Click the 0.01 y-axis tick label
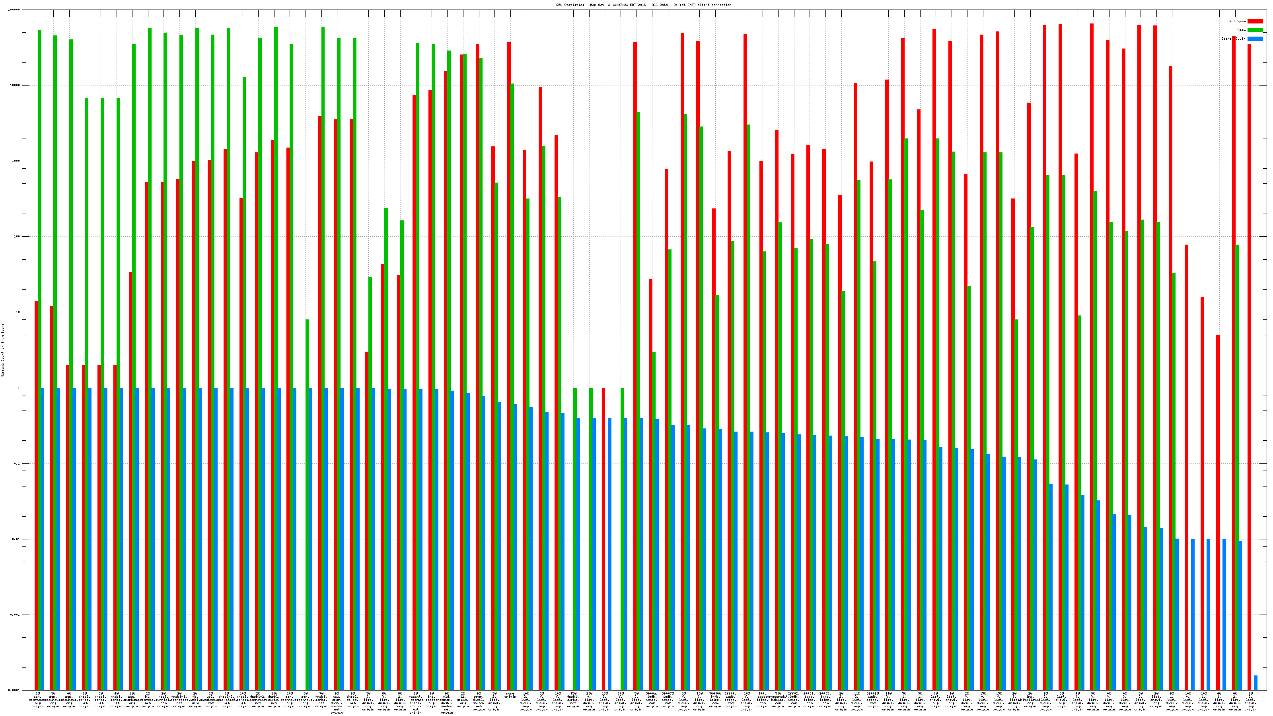1273x716 pixels. point(16,540)
